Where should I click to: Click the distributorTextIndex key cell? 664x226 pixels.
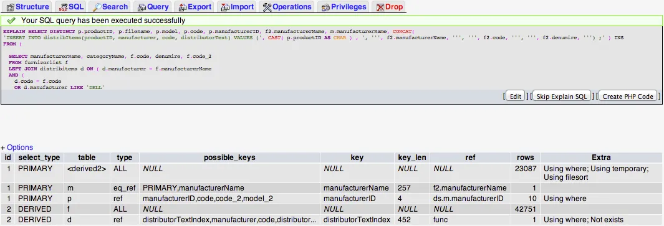(357, 220)
